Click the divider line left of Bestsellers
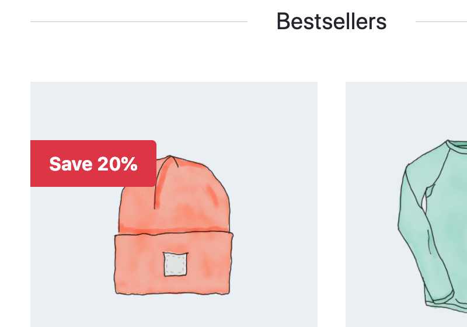Image resolution: width=467 pixels, height=327 pixels. [139, 22]
